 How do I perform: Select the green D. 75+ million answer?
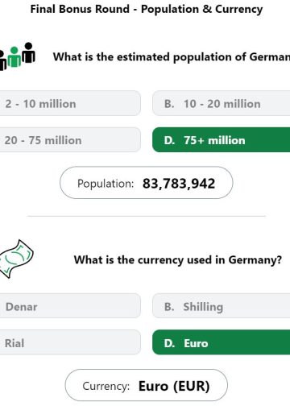tap(221, 140)
